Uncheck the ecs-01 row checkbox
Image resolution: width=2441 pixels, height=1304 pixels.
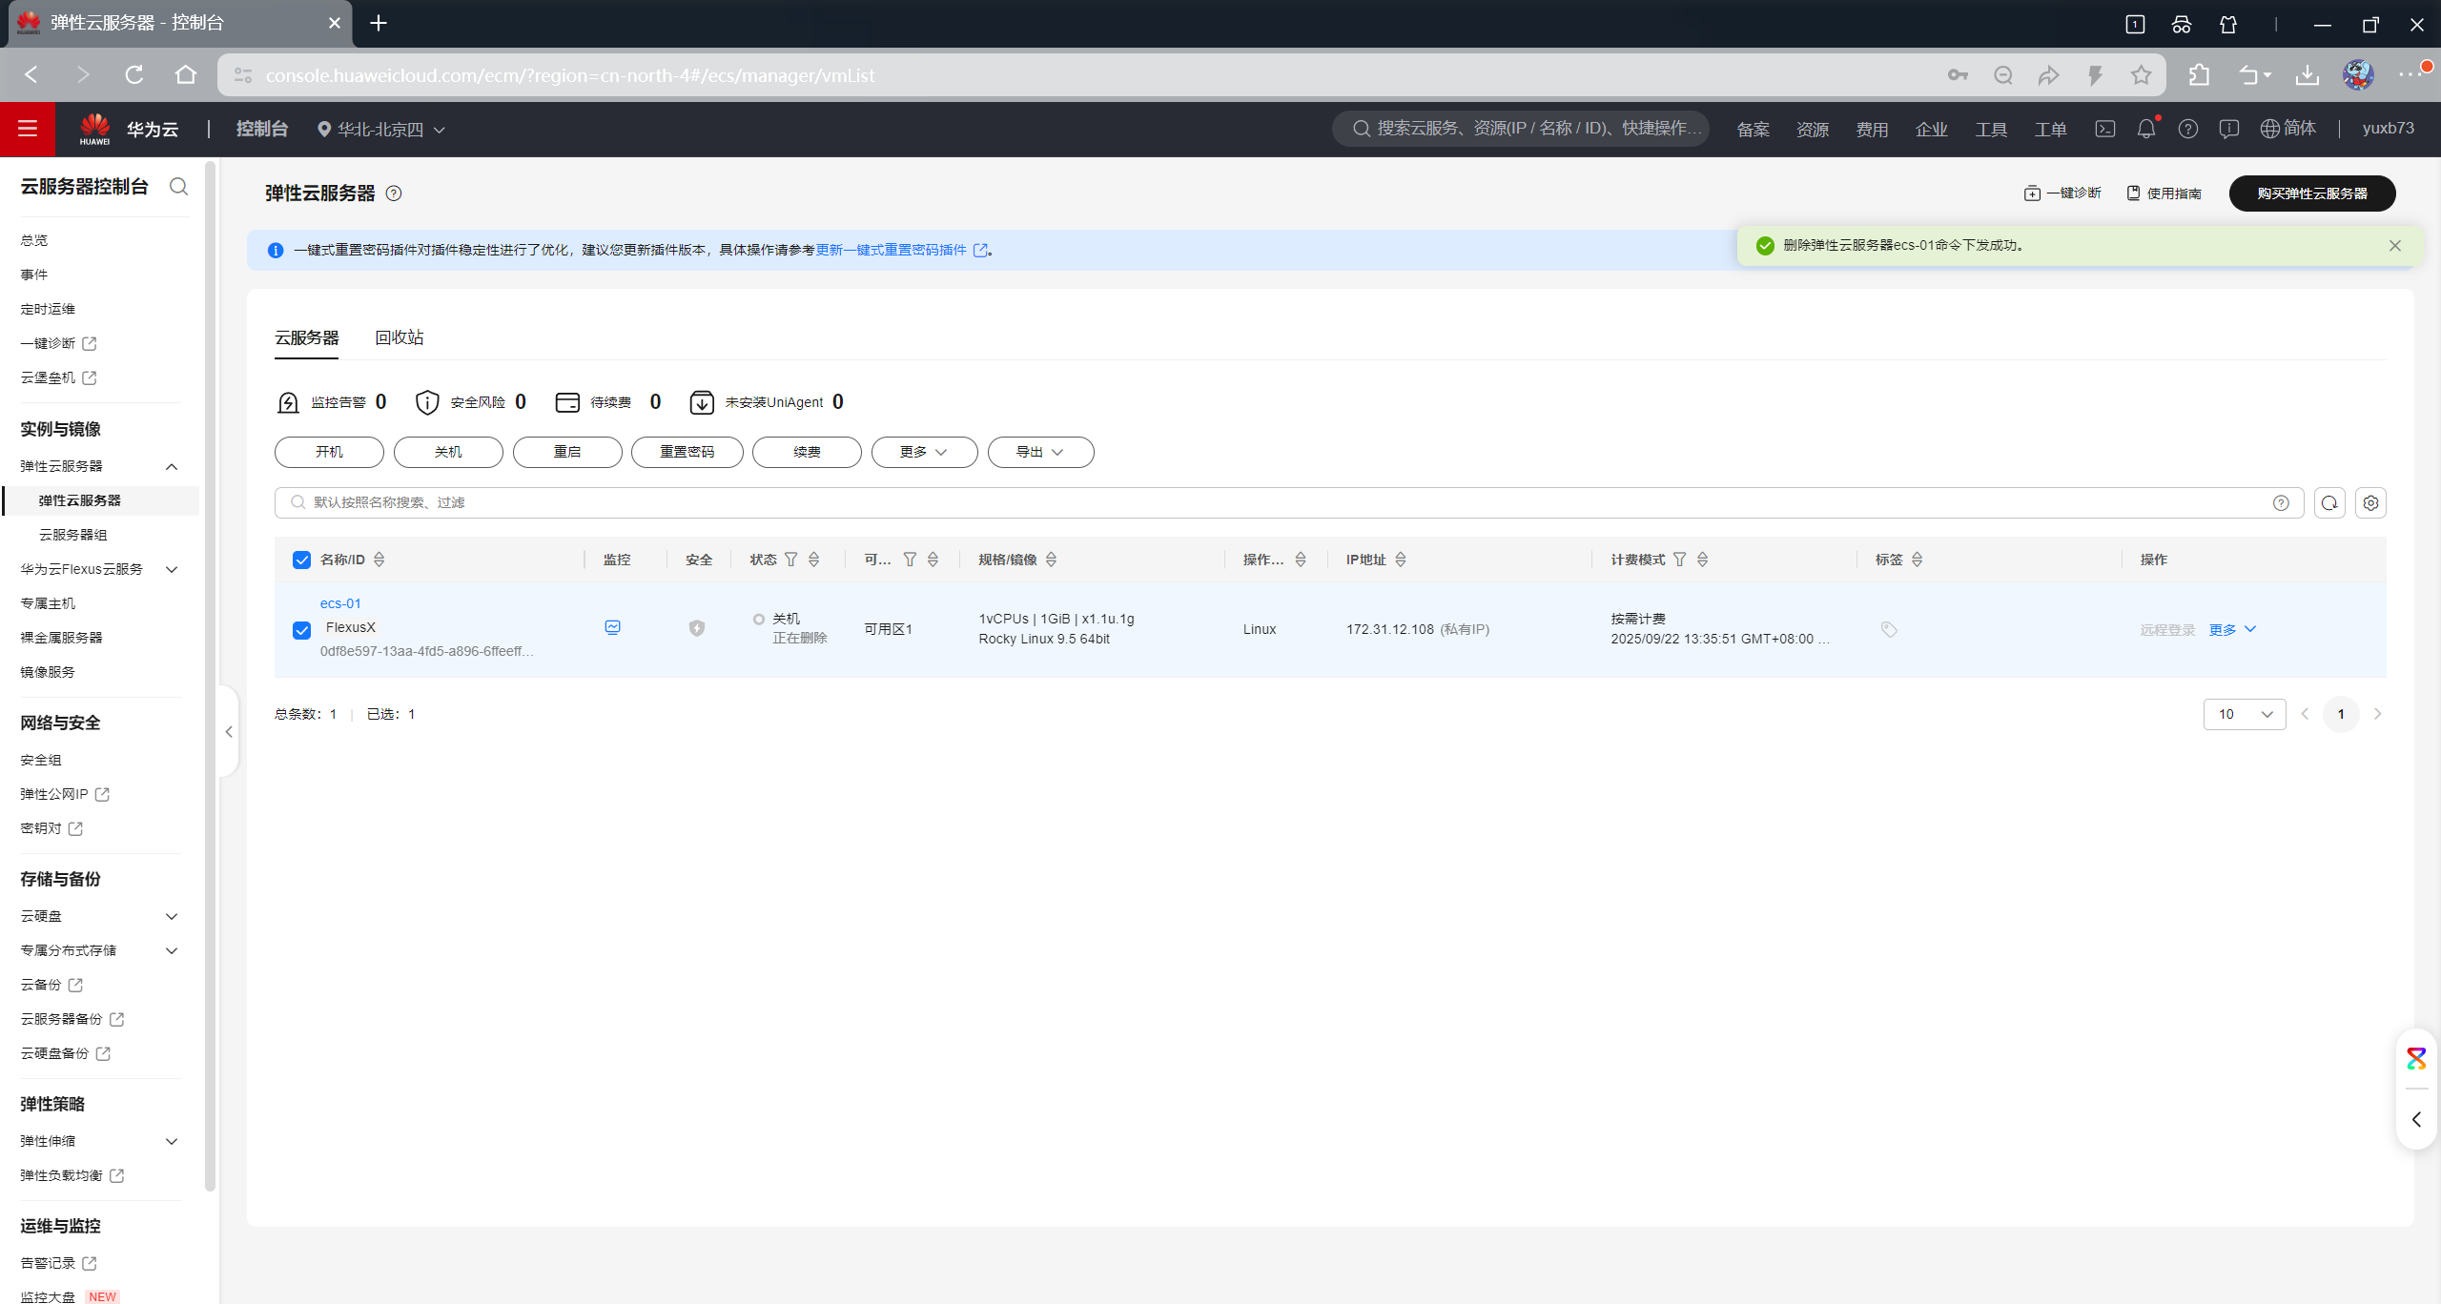tap(302, 630)
